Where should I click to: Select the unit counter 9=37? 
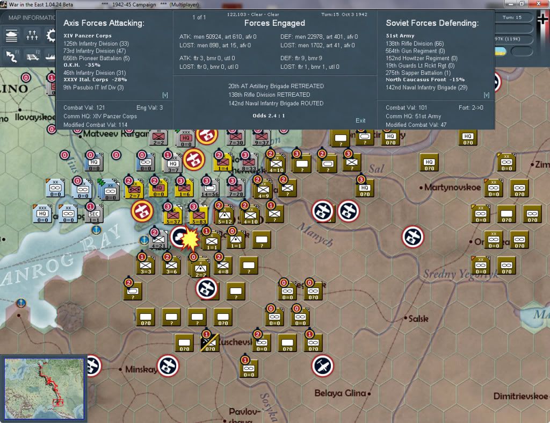click(262, 137)
